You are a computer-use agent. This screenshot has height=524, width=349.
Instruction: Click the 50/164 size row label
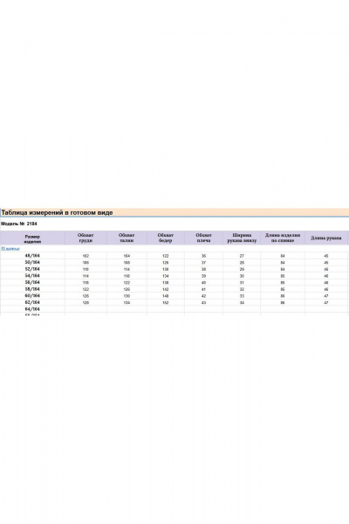pos(32,262)
